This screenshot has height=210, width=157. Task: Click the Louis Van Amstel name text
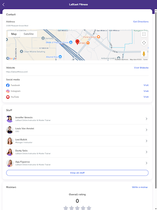[25, 128]
